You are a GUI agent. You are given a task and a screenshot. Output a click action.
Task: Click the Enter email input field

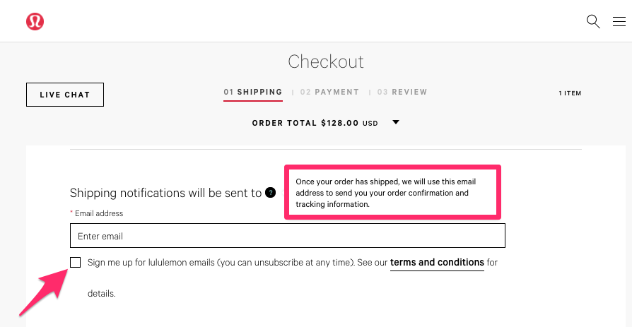click(288, 236)
